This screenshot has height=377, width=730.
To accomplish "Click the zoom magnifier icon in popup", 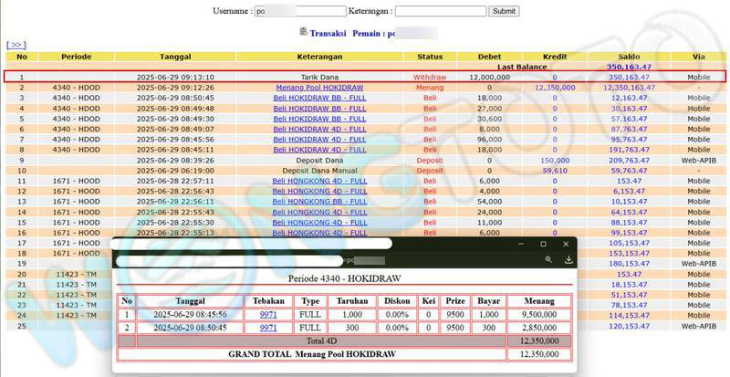I will (x=548, y=260).
